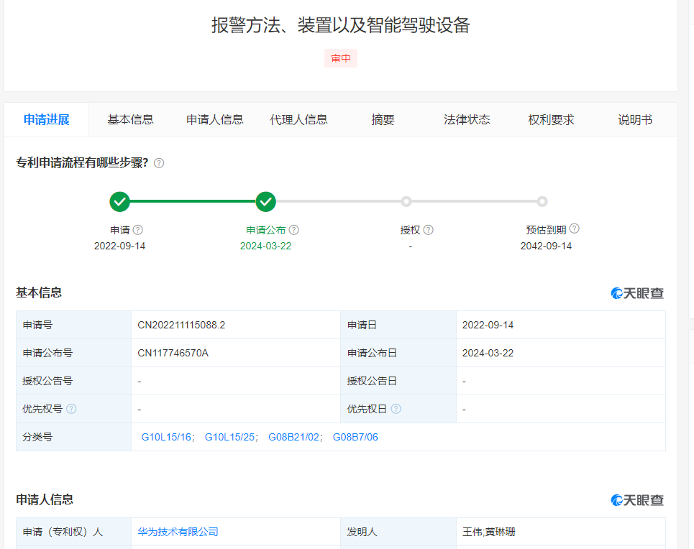Image resolution: width=694 pixels, height=549 pixels.
Task: Open the 申请人信息 tab
Action: [x=215, y=120]
